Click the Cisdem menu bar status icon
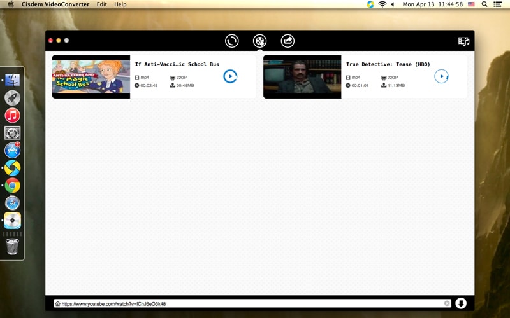Screen dimensions: 510x318 (x=370, y=4)
